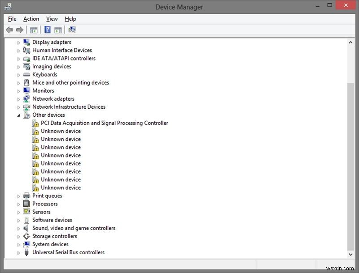
Task: Click the Forward navigation arrow
Action: coord(20,30)
